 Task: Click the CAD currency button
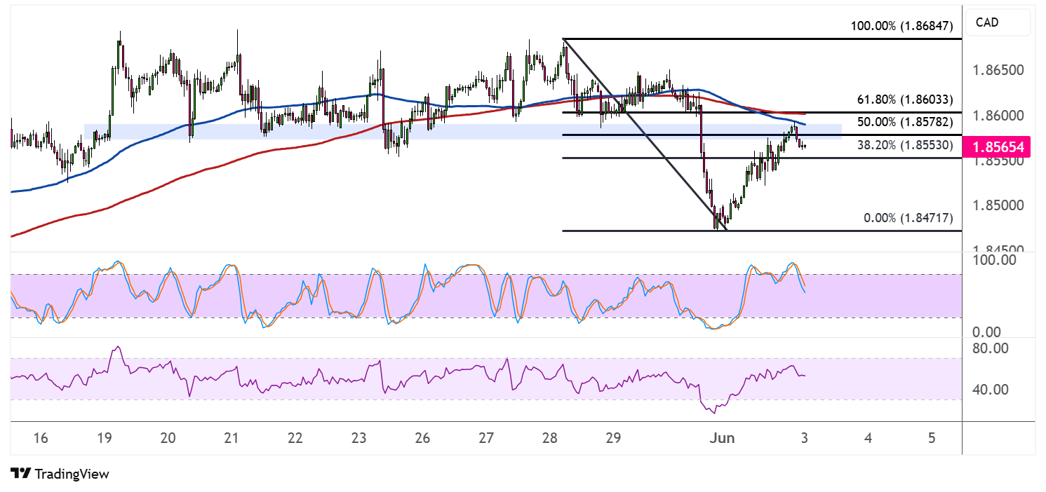click(998, 23)
